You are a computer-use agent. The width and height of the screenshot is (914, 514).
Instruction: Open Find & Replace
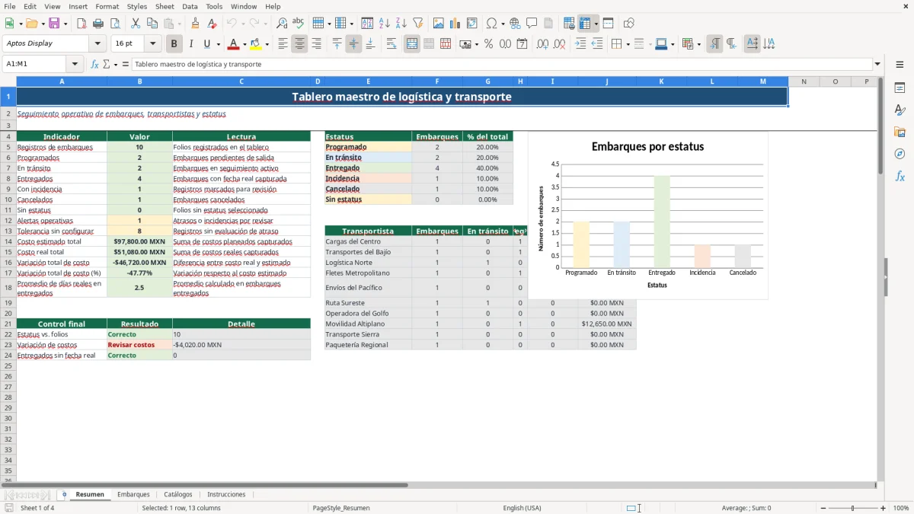[282, 24]
